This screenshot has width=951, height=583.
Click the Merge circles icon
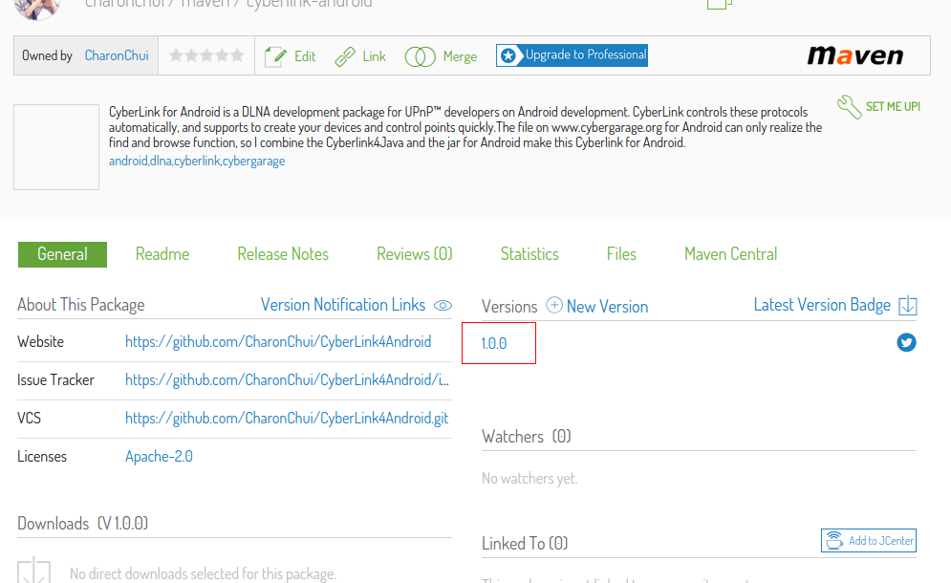point(420,56)
